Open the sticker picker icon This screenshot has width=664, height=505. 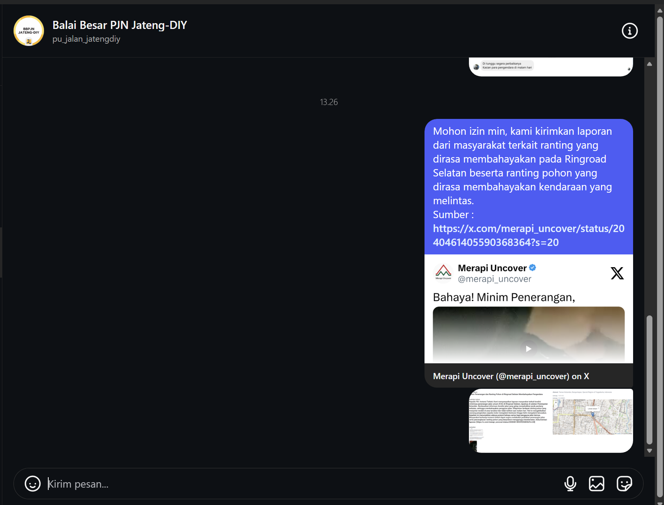624,483
